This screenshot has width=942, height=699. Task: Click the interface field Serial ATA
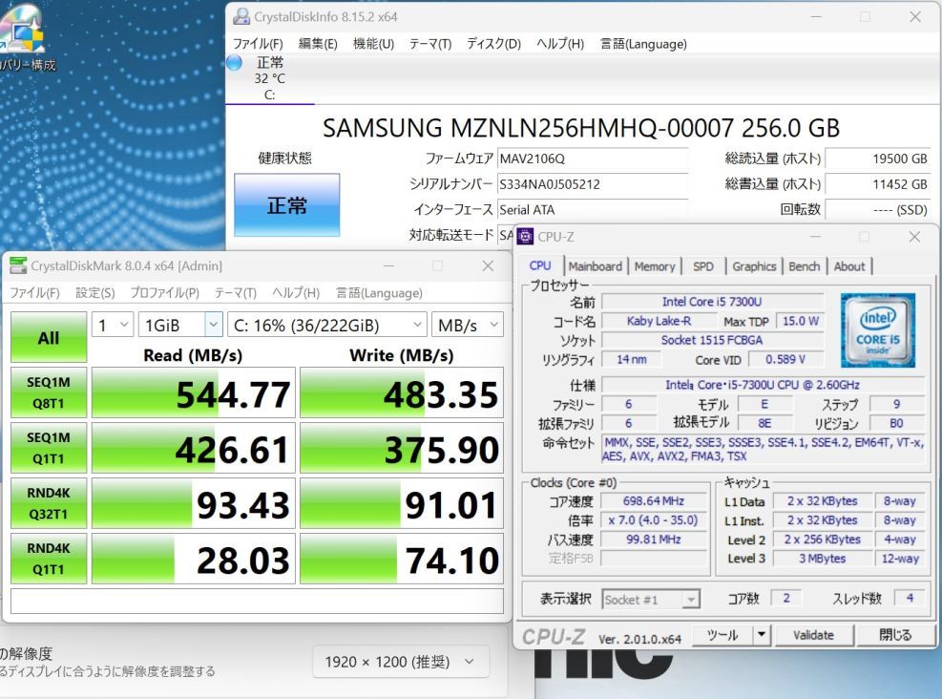[593, 210]
